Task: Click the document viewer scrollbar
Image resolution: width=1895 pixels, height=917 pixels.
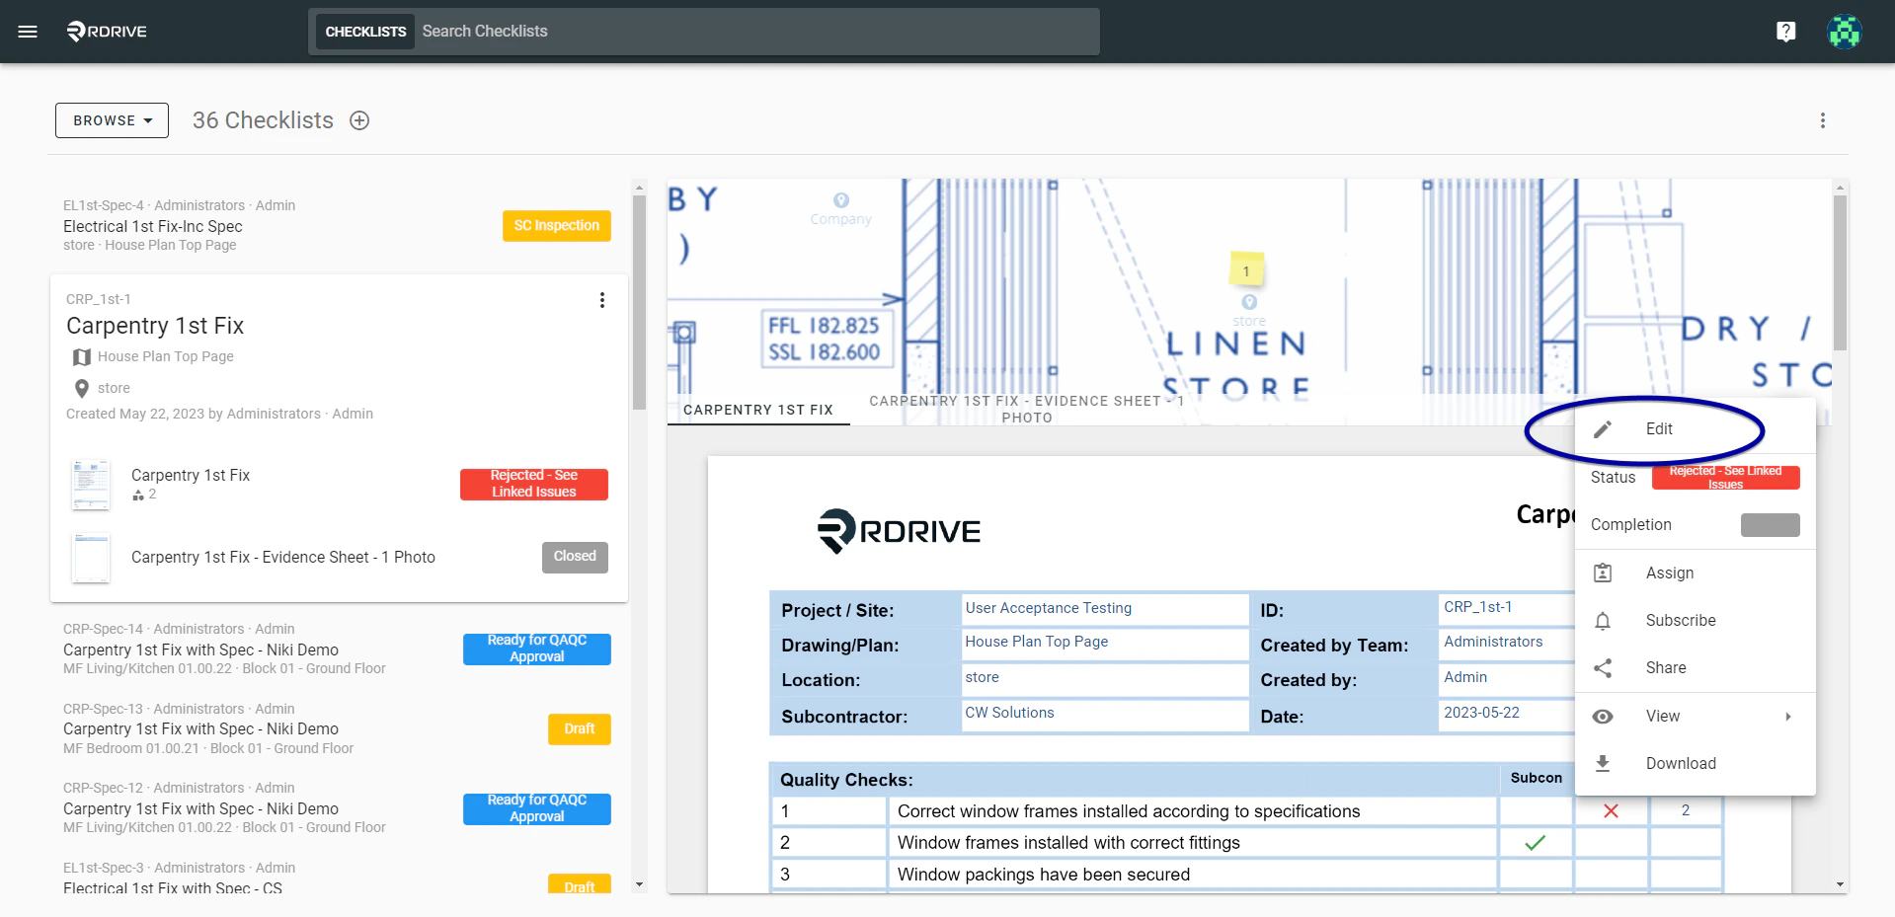Action: [x=1840, y=272]
